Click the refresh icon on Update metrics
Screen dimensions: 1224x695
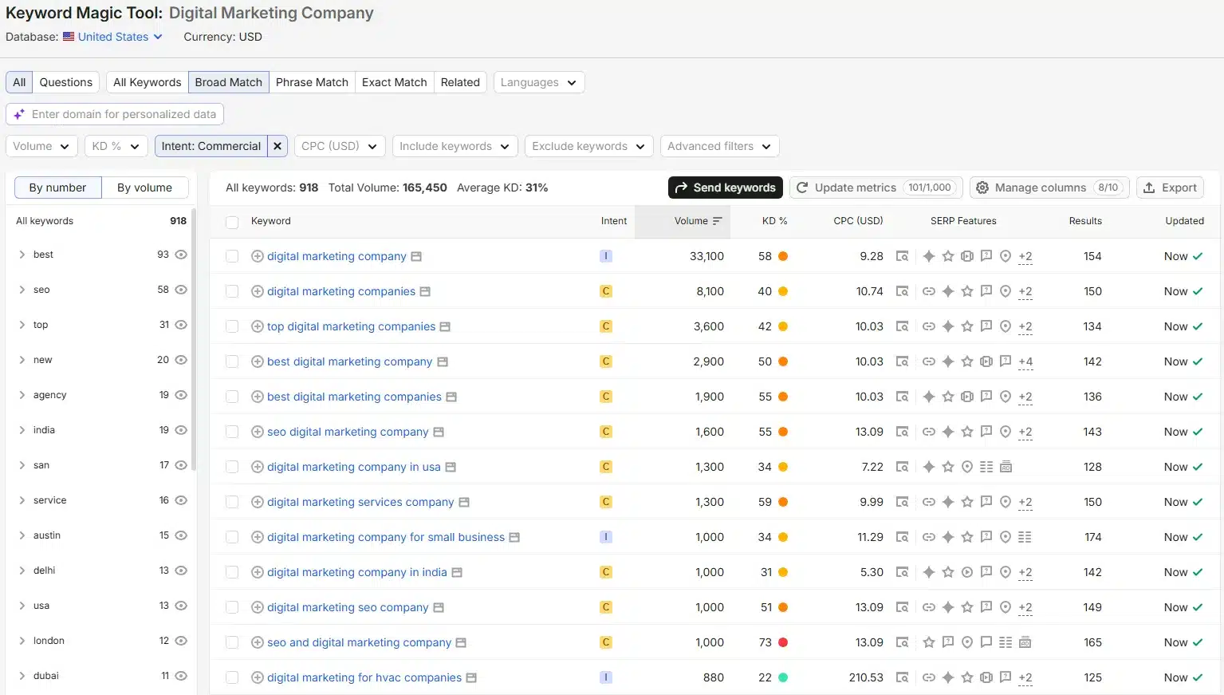pos(802,188)
